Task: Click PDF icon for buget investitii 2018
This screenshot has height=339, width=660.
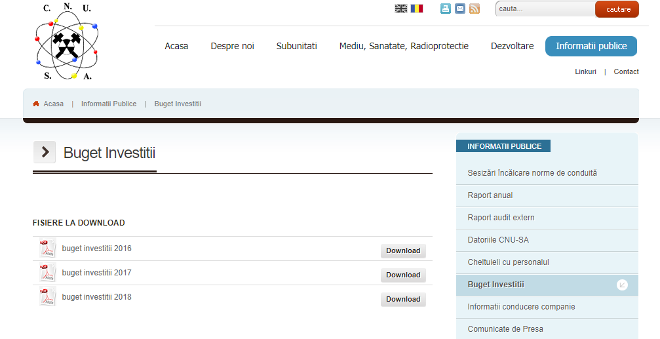Action: 48,298
